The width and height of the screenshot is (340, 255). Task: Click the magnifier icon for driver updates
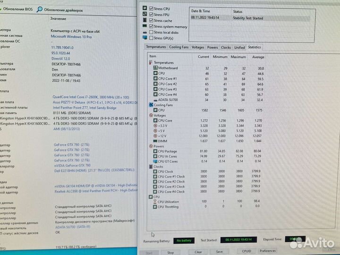point(40,9)
